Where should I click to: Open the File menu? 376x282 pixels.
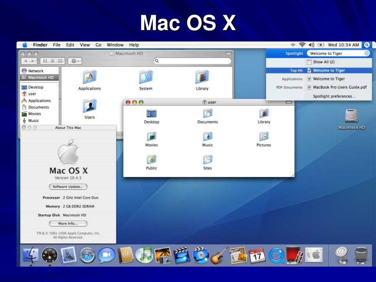57,45
